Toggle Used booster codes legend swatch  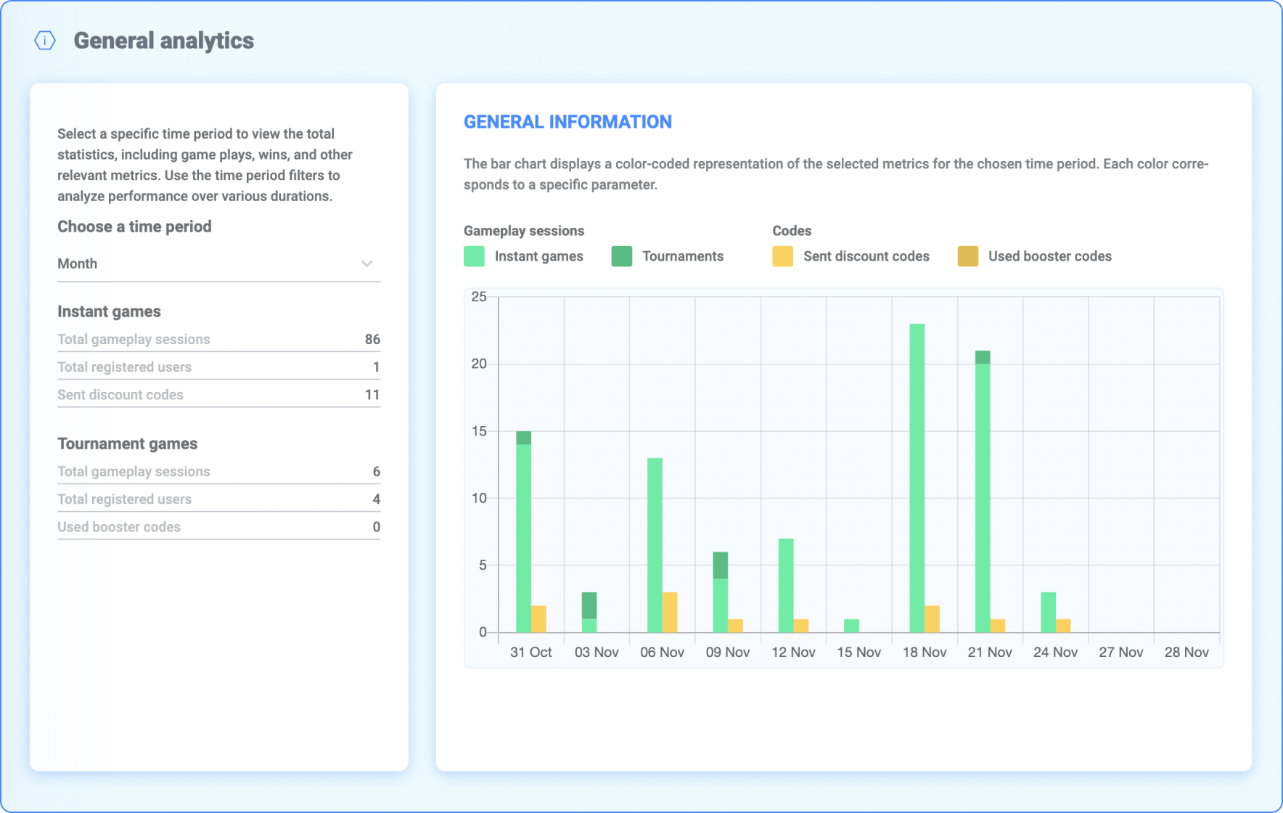point(968,256)
